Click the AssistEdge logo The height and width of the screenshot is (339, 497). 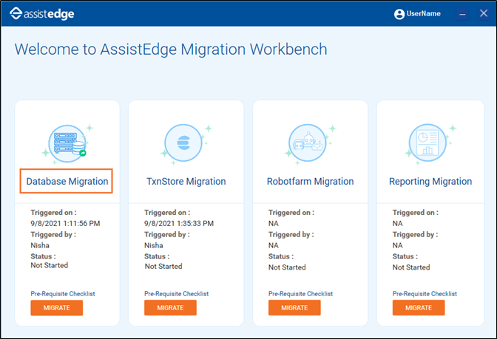pos(42,13)
